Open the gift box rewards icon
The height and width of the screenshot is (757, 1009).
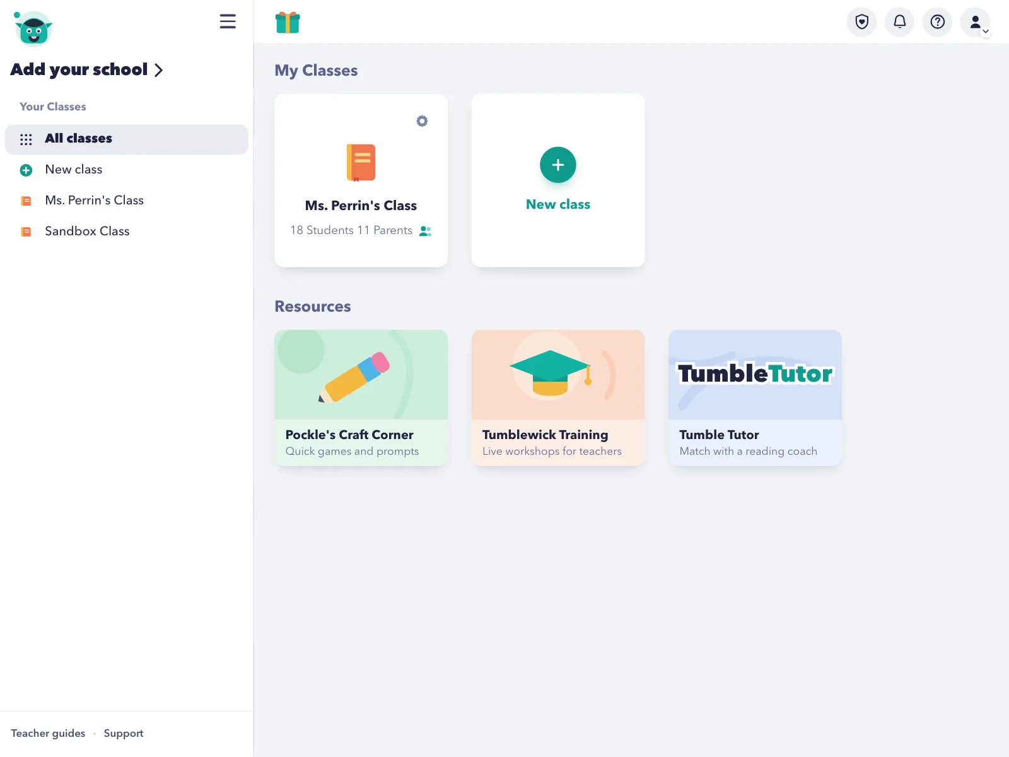pyautogui.click(x=288, y=23)
